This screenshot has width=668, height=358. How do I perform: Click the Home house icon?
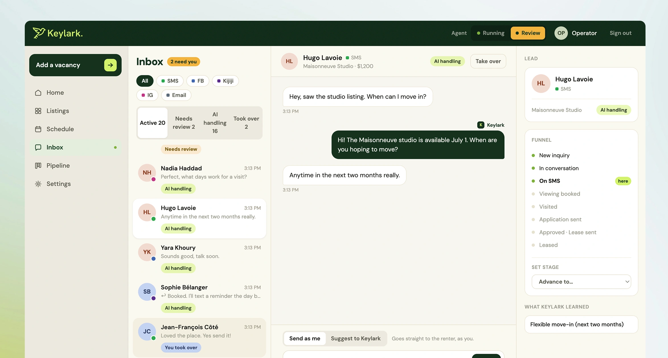click(x=38, y=93)
